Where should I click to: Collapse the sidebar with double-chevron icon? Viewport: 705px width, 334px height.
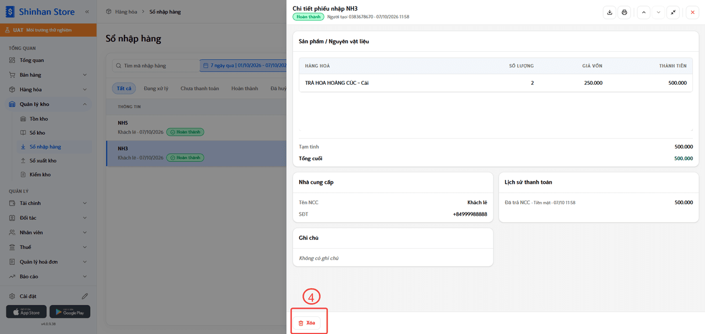pyautogui.click(x=87, y=12)
